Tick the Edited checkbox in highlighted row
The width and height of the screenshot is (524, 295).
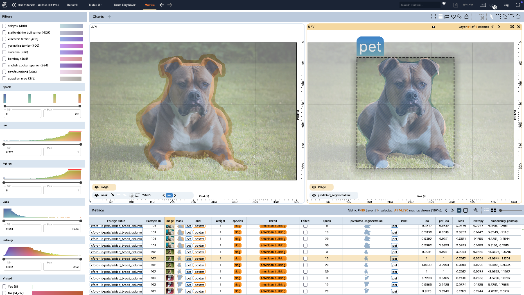(x=305, y=259)
